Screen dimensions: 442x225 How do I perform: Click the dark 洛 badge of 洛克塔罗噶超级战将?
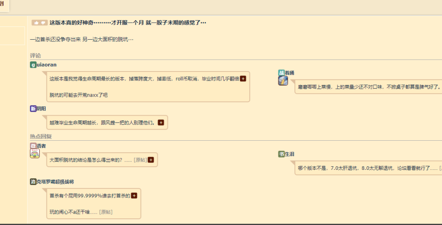point(33,182)
